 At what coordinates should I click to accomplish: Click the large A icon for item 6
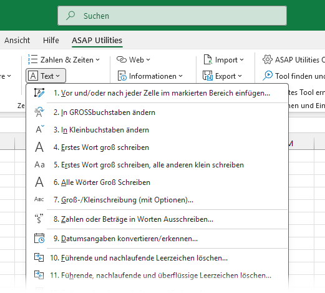(x=39, y=182)
